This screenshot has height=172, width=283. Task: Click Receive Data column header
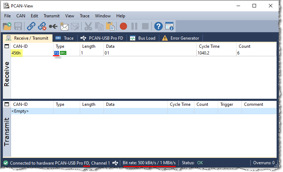coord(150,46)
